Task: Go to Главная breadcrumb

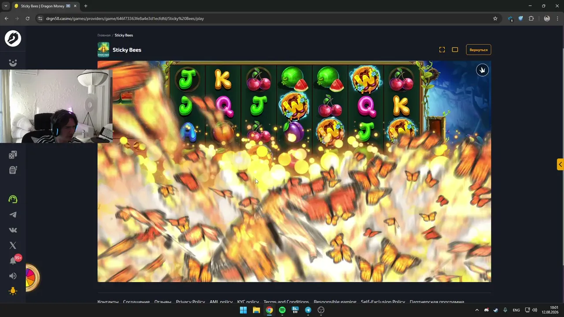Action: [x=104, y=35]
